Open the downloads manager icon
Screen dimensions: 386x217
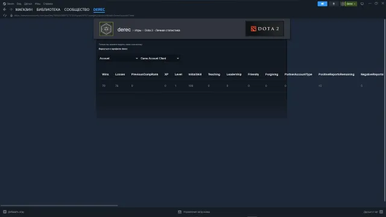tap(180, 212)
